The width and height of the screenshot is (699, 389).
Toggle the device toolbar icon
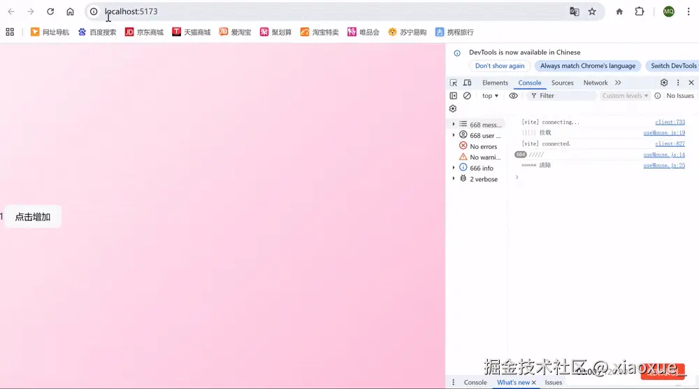click(467, 83)
